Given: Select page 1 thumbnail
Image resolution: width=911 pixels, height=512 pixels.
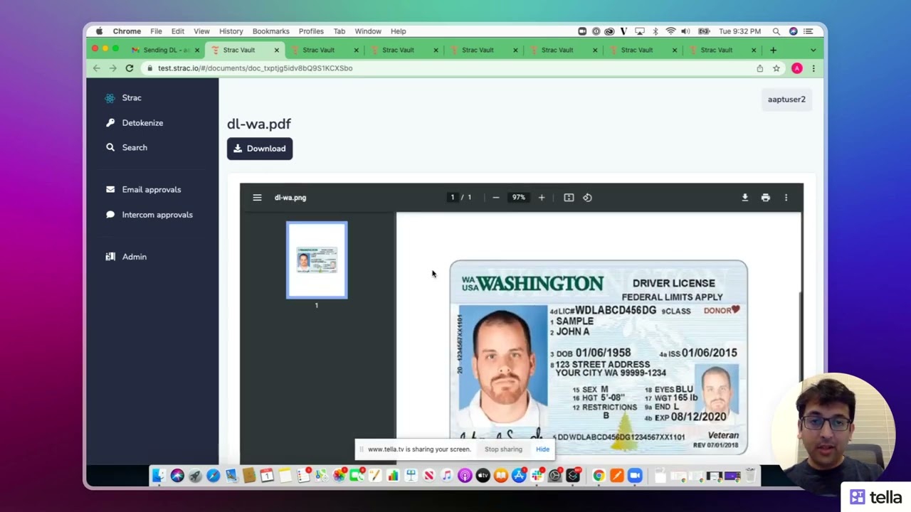Looking at the screenshot, I should [317, 260].
